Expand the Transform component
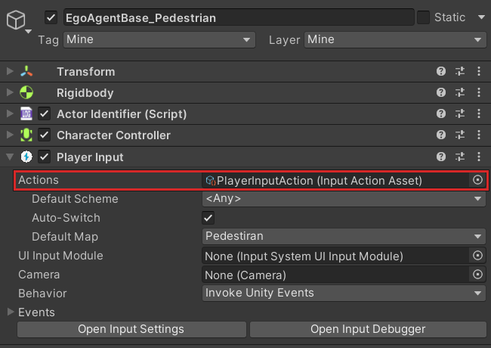The width and height of the screenshot is (491, 348). point(10,71)
